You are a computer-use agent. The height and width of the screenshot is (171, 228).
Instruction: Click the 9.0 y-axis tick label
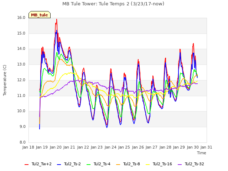22,127
